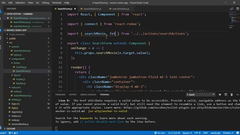Switch to the searchReducer.js editor tab

pos(92,9)
